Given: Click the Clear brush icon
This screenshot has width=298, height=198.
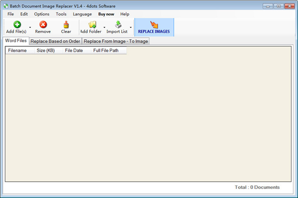Looking at the screenshot, I should (66, 24).
